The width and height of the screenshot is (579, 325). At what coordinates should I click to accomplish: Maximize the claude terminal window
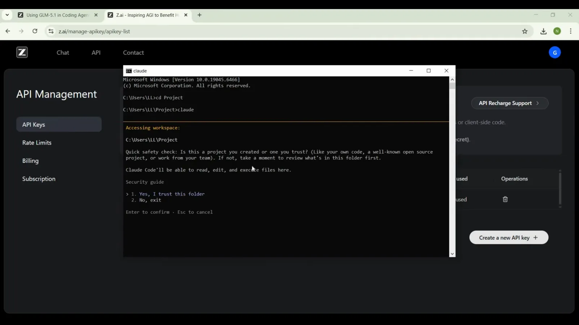point(428,71)
